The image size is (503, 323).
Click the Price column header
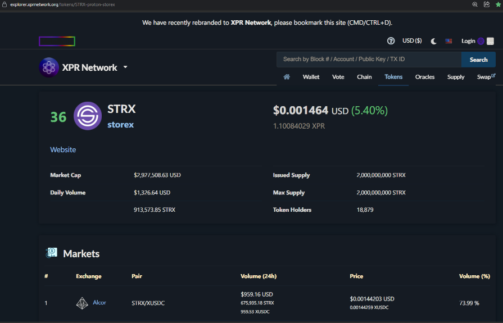pos(356,276)
